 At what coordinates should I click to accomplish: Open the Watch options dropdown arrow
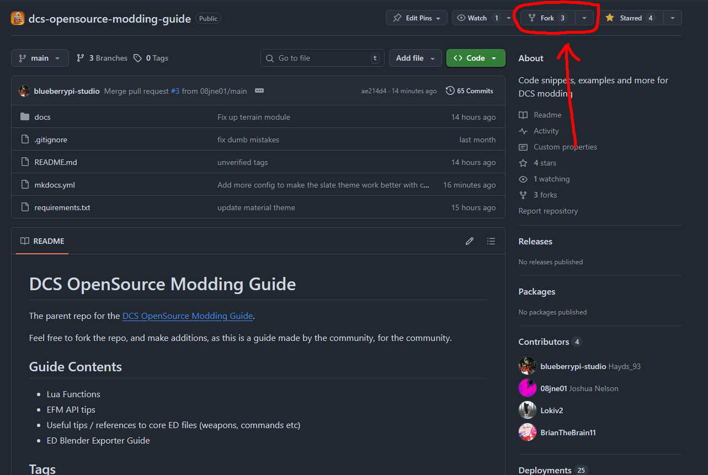[x=509, y=18]
